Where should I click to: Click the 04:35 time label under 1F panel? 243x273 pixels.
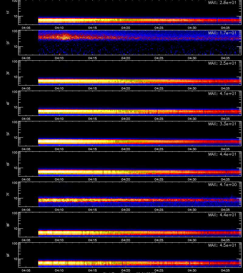225,28
